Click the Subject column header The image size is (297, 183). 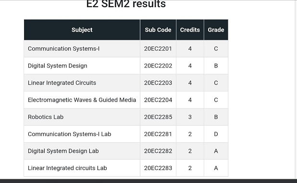(82, 30)
